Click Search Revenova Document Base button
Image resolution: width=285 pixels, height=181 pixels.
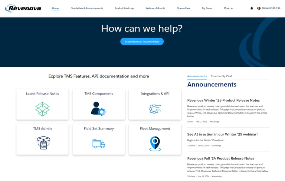(x=142, y=42)
